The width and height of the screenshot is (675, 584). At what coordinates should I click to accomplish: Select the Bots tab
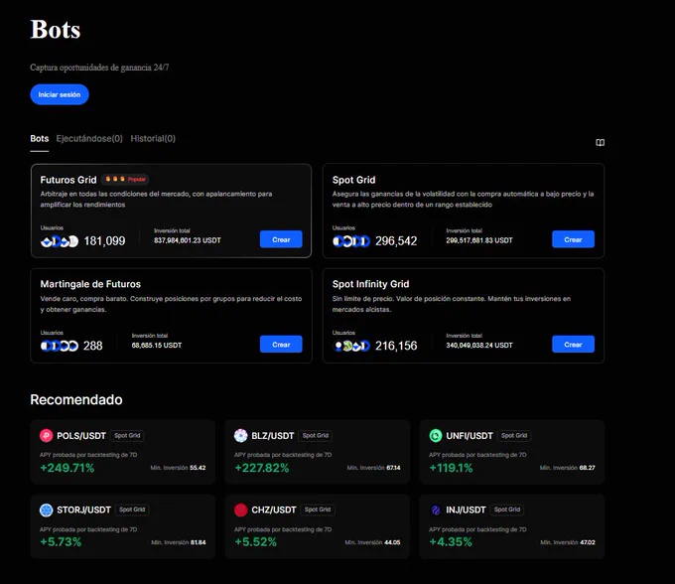point(39,139)
